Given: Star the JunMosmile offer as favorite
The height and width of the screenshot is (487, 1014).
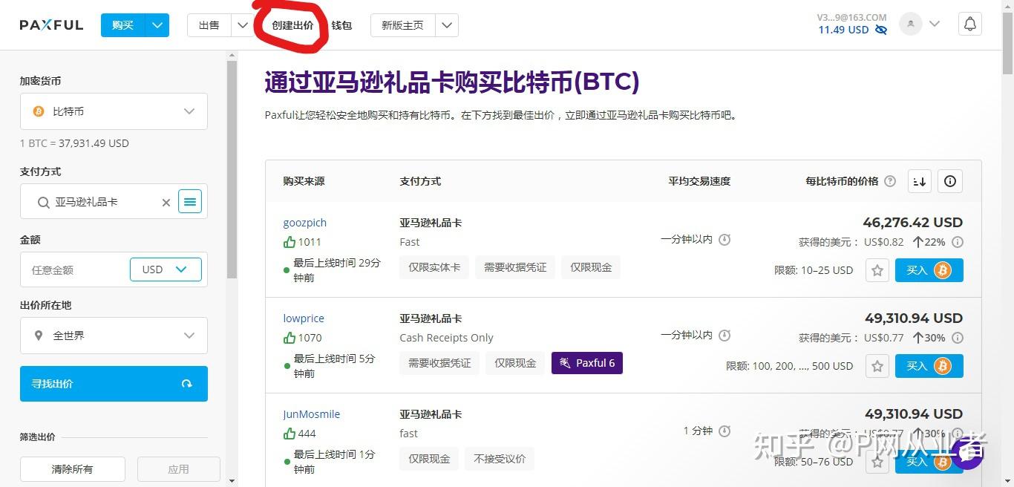Looking at the screenshot, I should pyautogui.click(x=877, y=461).
